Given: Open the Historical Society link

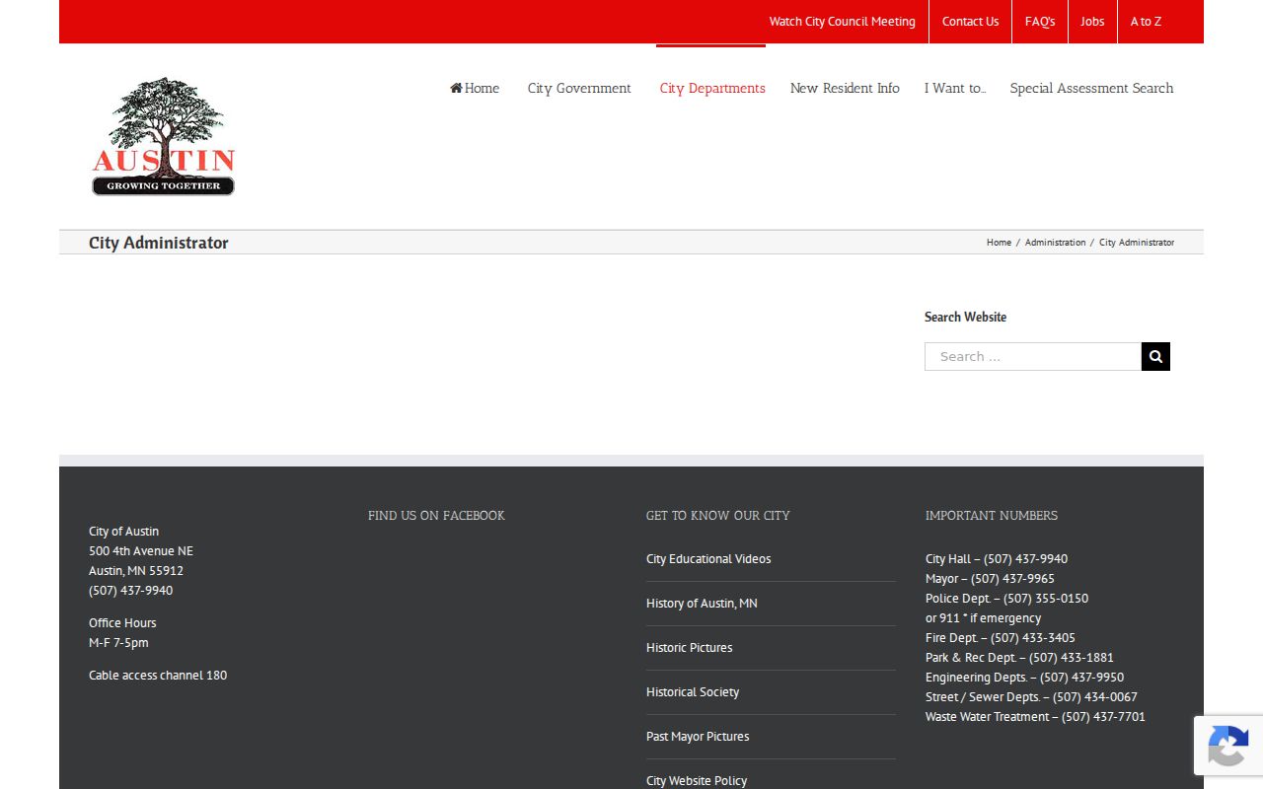Looking at the screenshot, I should click(693, 692).
